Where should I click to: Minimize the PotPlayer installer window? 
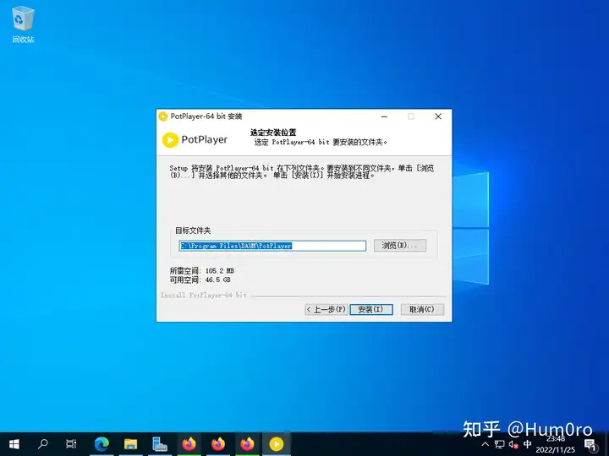pos(384,117)
